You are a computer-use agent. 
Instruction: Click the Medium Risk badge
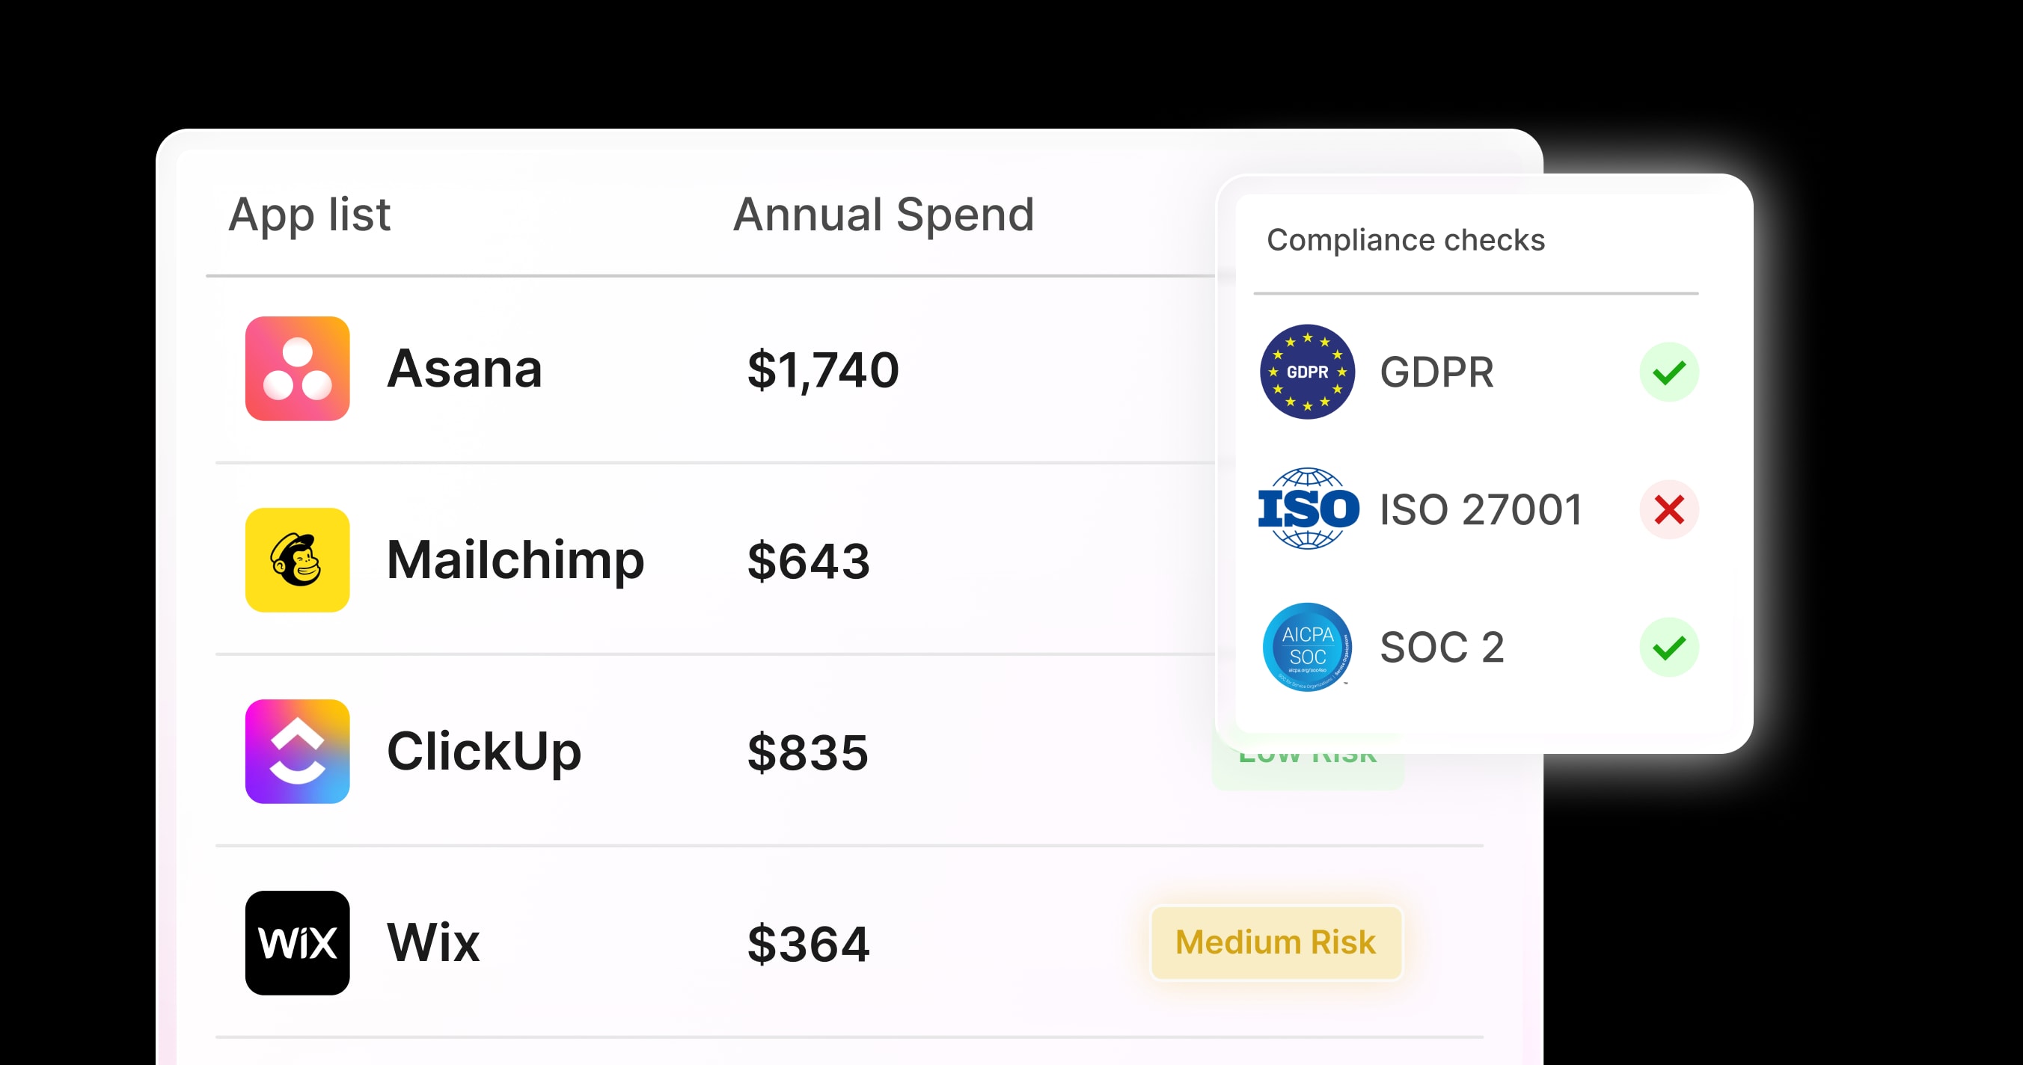1276,942
